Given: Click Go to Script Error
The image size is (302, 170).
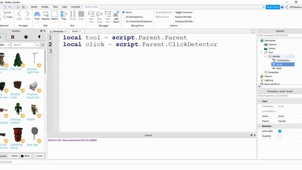Looking at the screenshot, I should 164,12.
